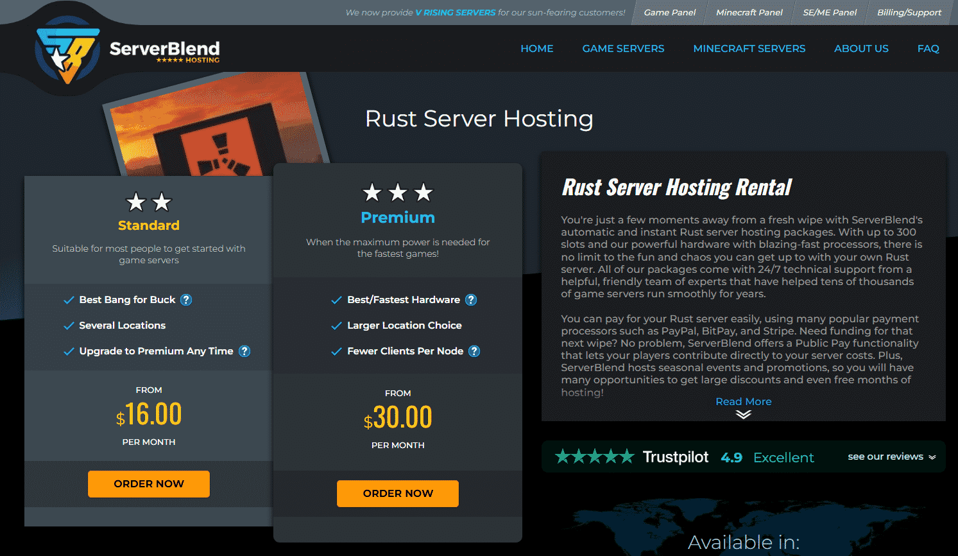The image size is (958, 556).
Task: Click the Upgrade to Premium Any Time text
Action: 156,351
